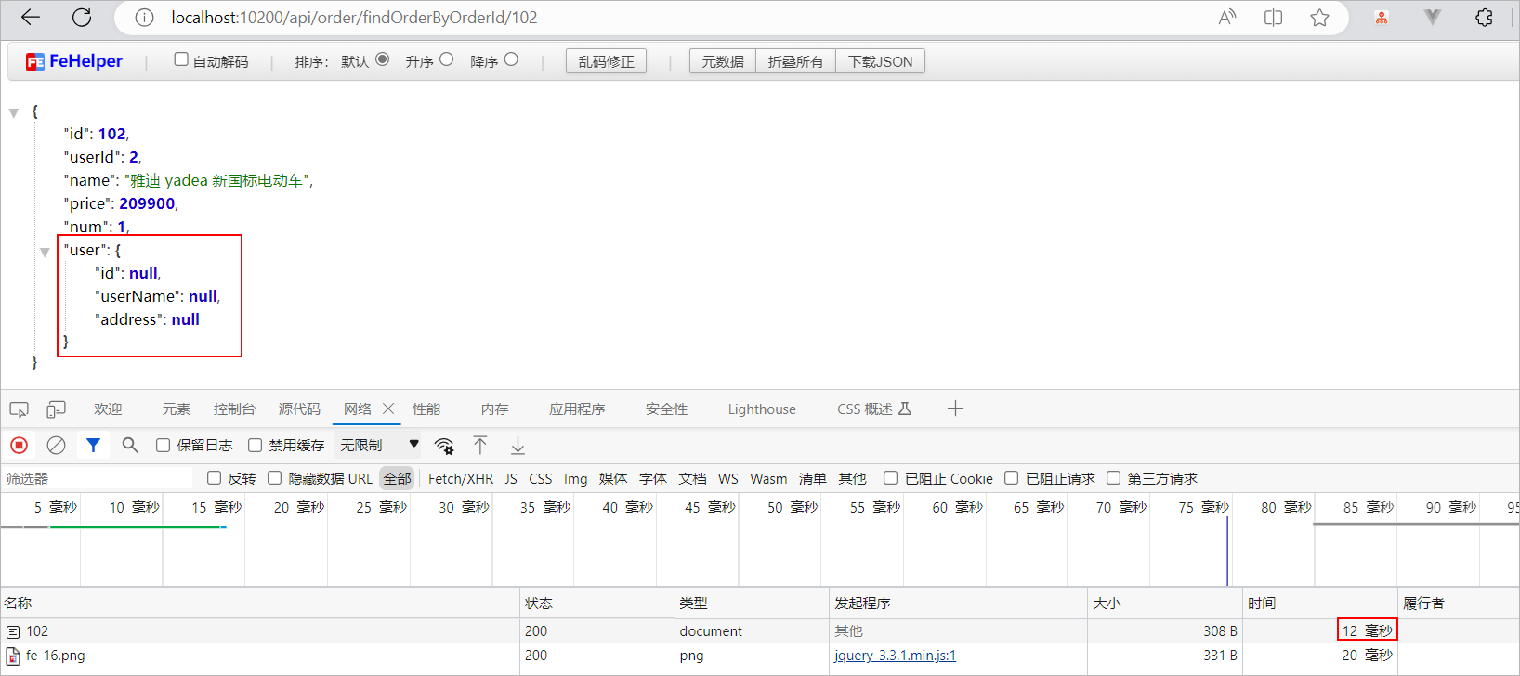Add more tools with plus icon

pos(955,409)
